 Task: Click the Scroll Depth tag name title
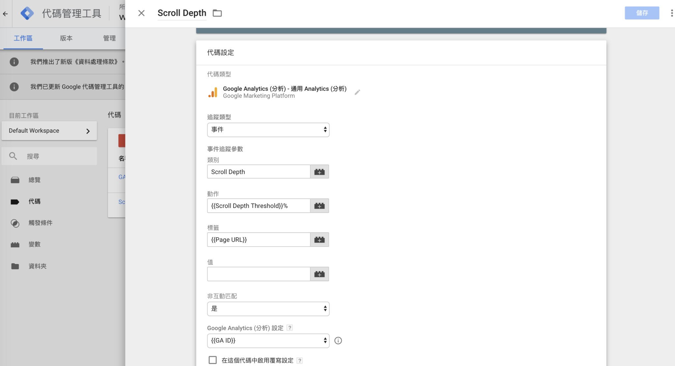[x=182, y=13]
